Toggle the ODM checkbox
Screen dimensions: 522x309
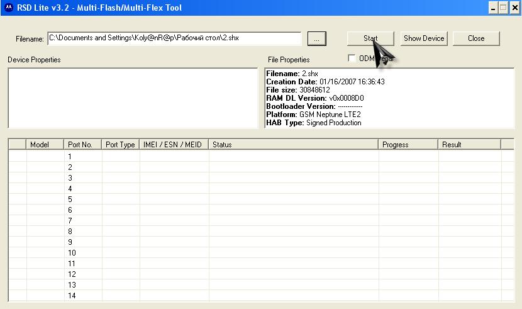tap(352, 58)
